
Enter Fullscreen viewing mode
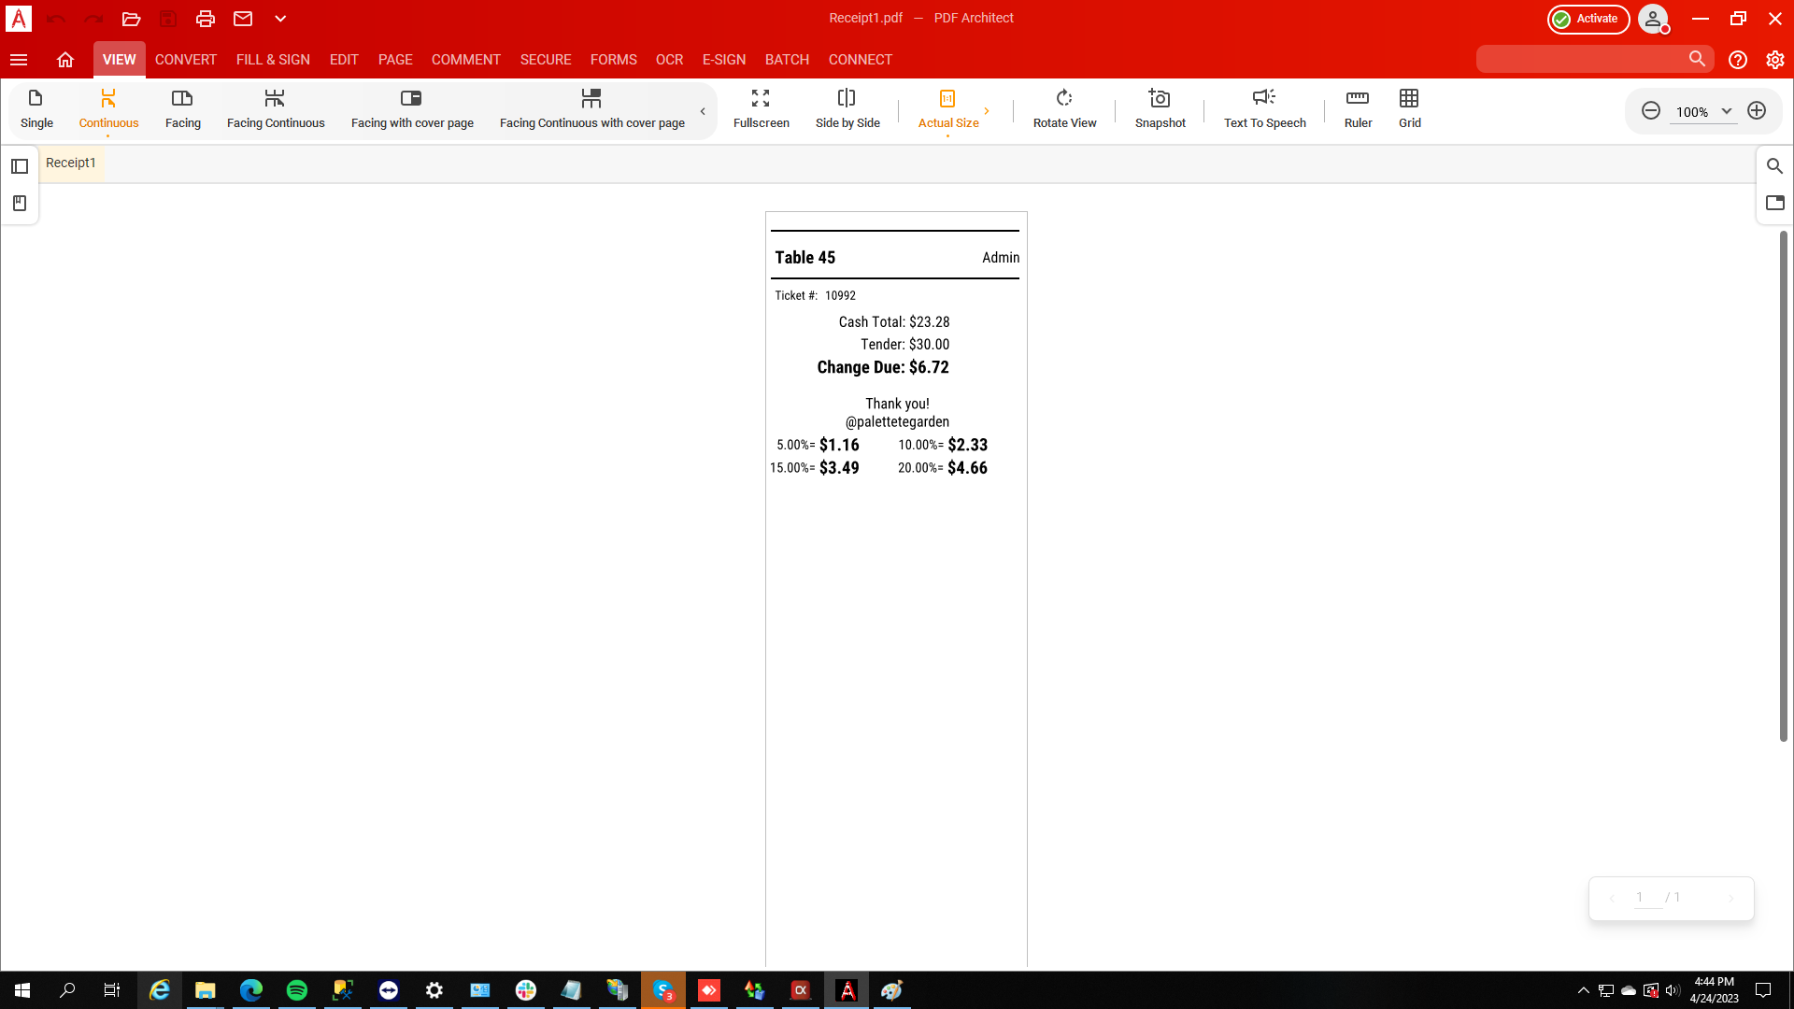click(x=761, y=108)
